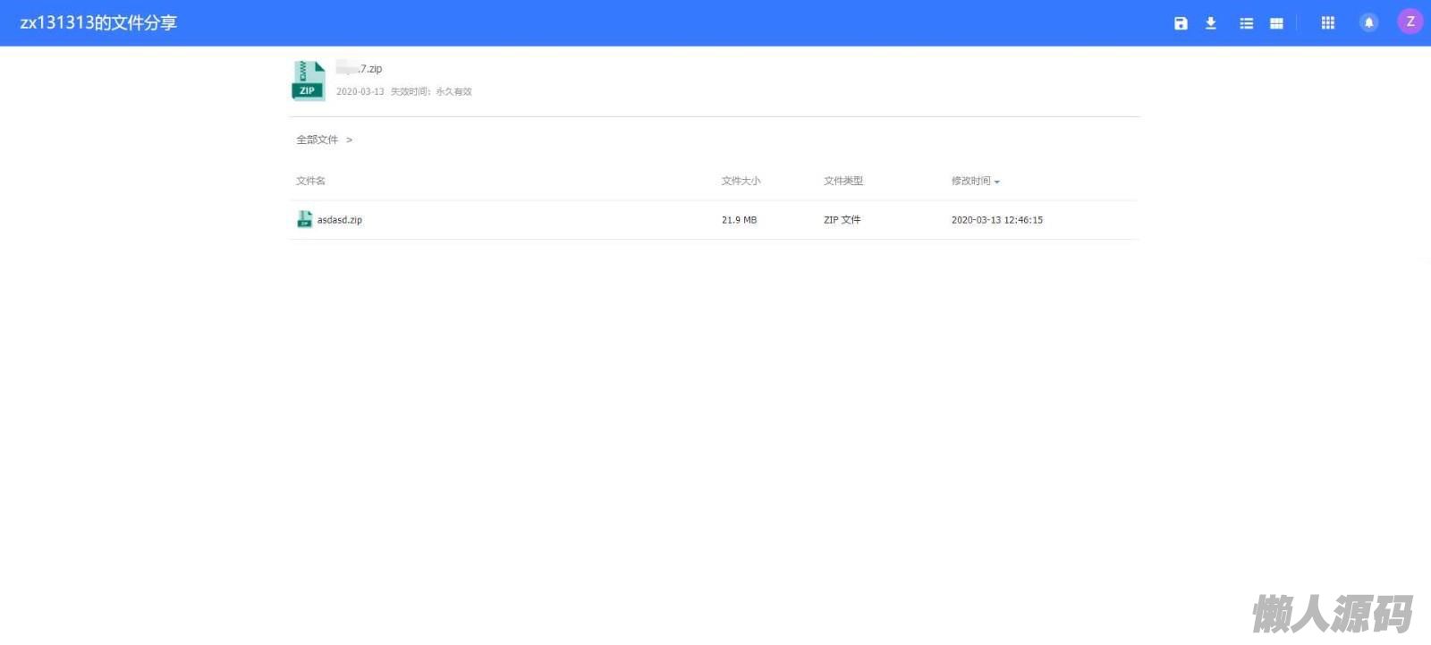Image resolution: width=1431 pixels, height=645 pixels.
Task: Open the apps grid menu
Action: tap(1328, 23)
